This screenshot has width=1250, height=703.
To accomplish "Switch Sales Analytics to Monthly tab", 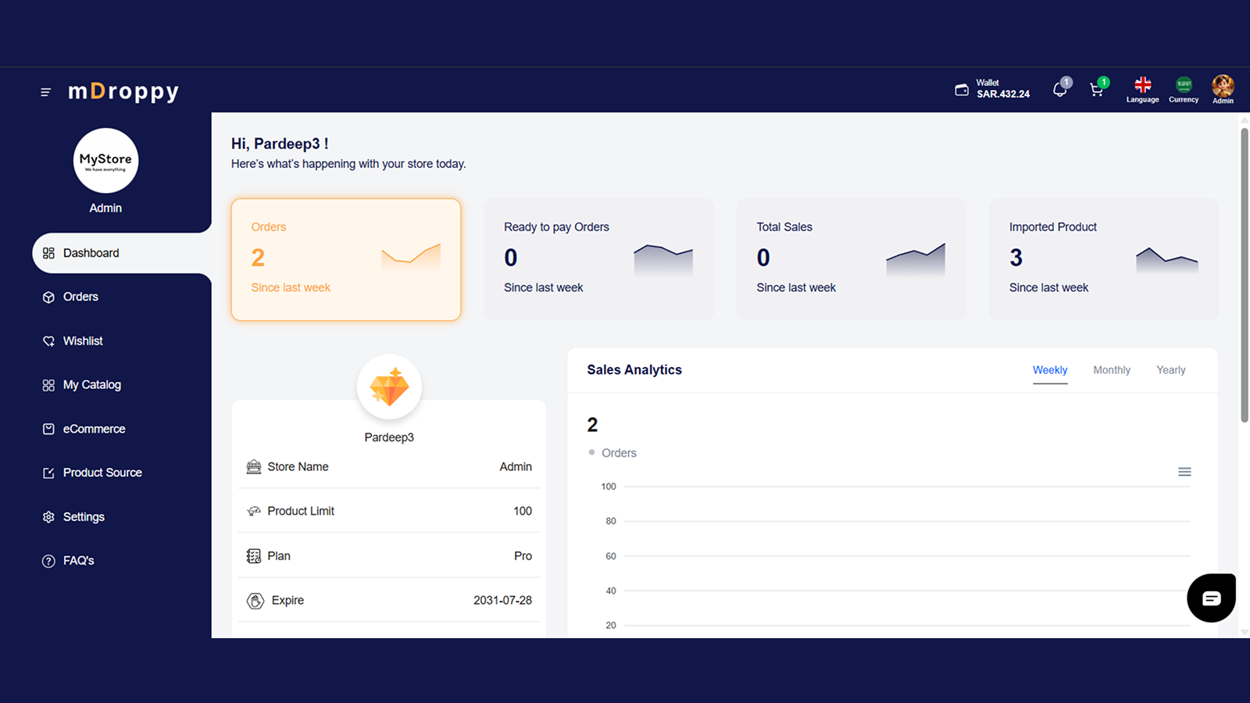I will pyautogui.click(x=1112, y=370).
